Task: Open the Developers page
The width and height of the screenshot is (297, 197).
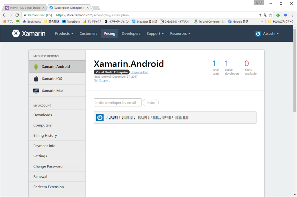Action: point(131,34)
